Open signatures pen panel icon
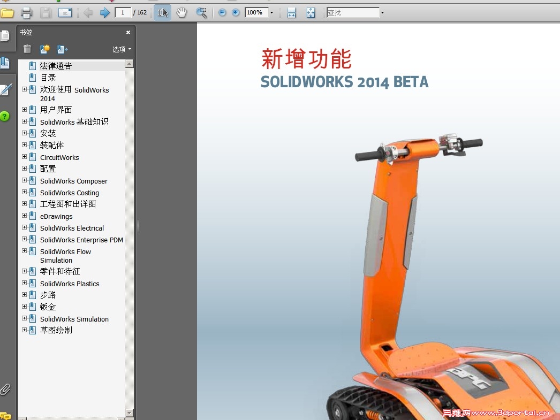This screenshot has height=420, width=560. tap(6, 89)
